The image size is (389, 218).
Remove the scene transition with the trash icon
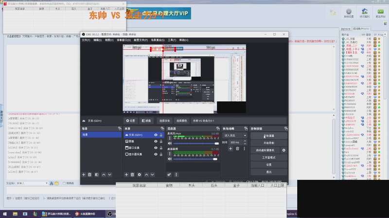click(x=237, y=149)
